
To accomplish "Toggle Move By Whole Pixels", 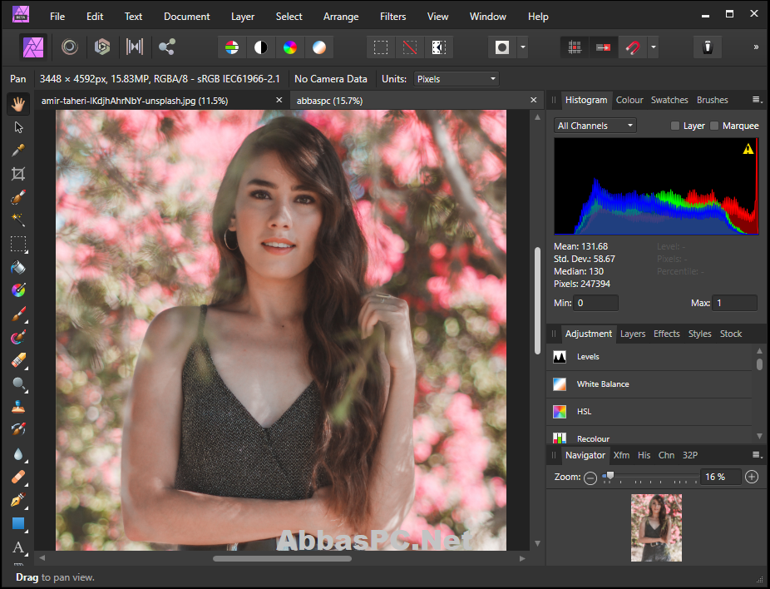I will click(604, 47).
